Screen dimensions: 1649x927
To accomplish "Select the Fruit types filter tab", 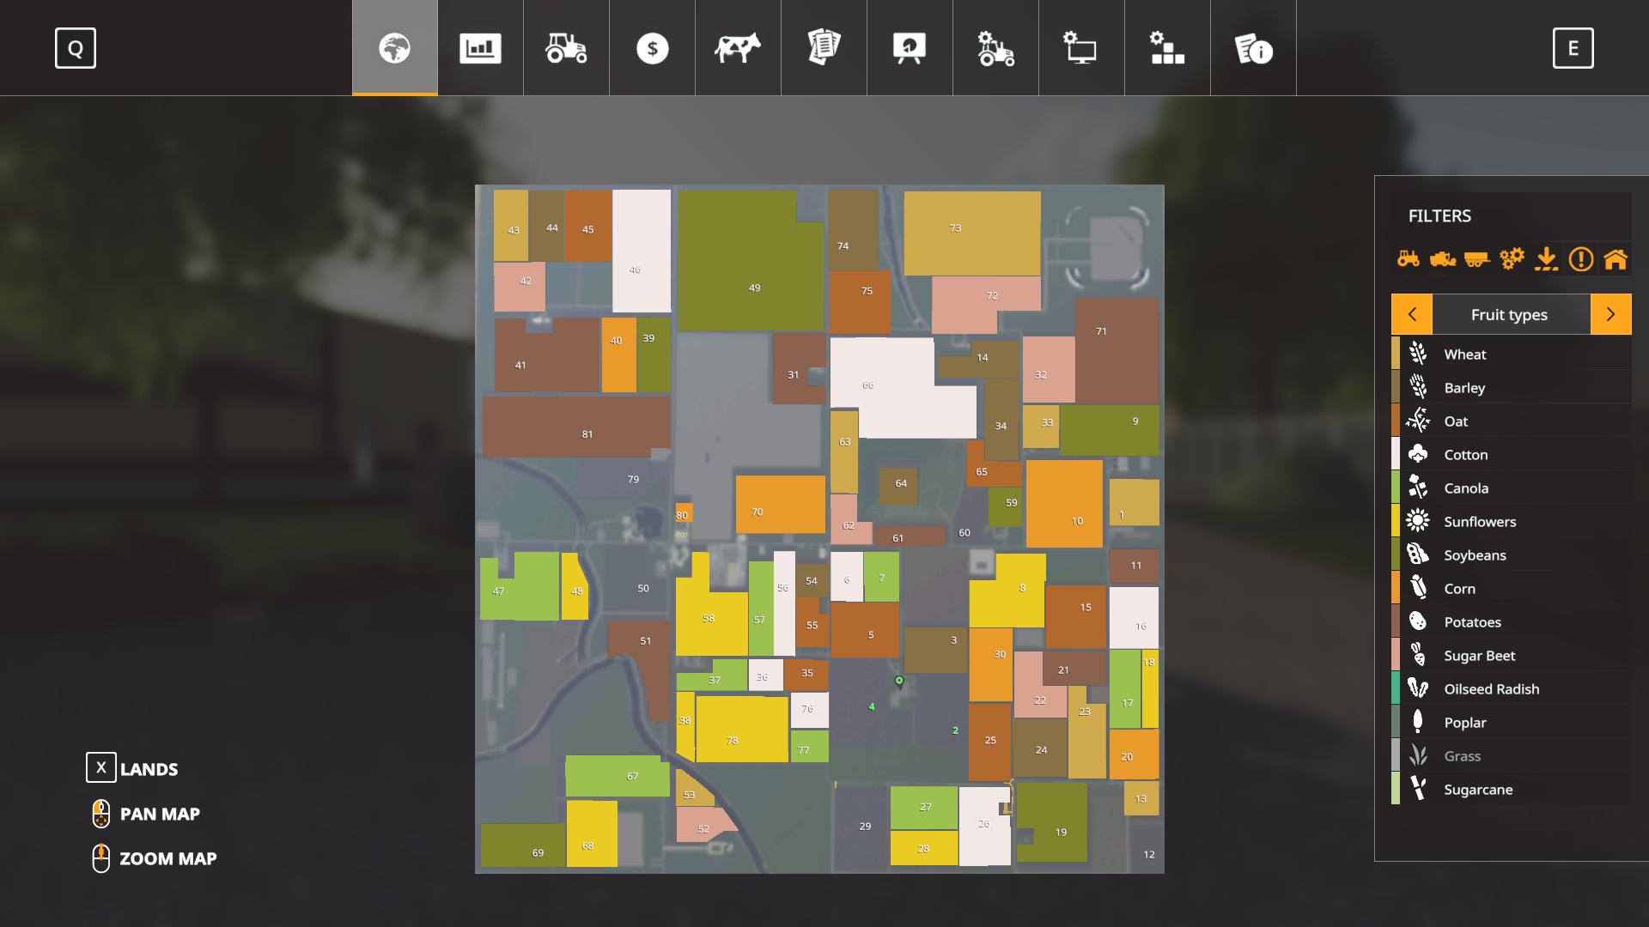I will (x=1510, y=313).
